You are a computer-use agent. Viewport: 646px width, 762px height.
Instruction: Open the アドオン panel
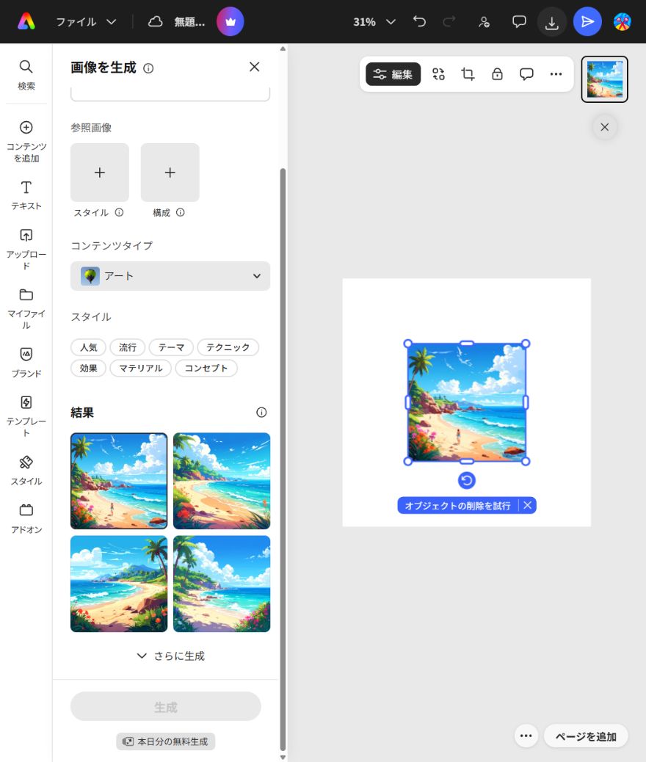[26, 518]
